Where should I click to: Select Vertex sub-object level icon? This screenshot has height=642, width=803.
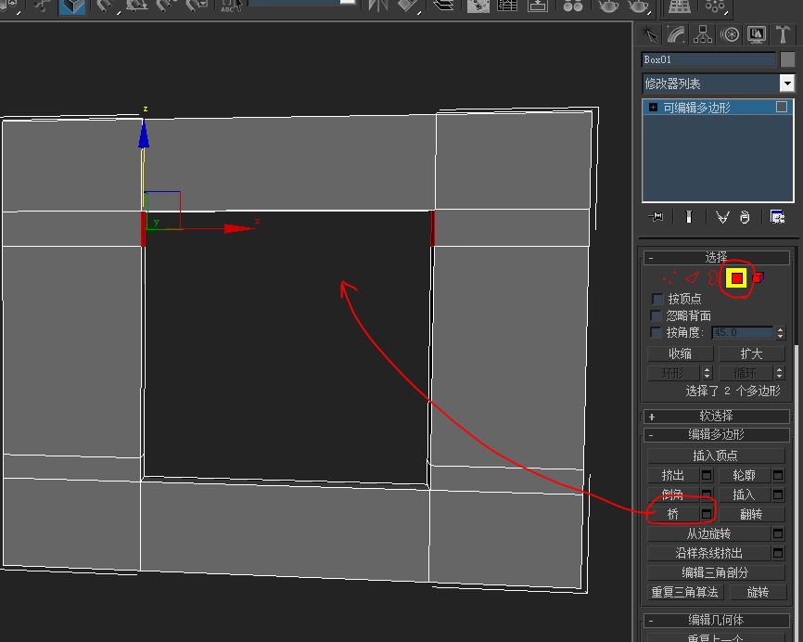[x=669, y=277]
